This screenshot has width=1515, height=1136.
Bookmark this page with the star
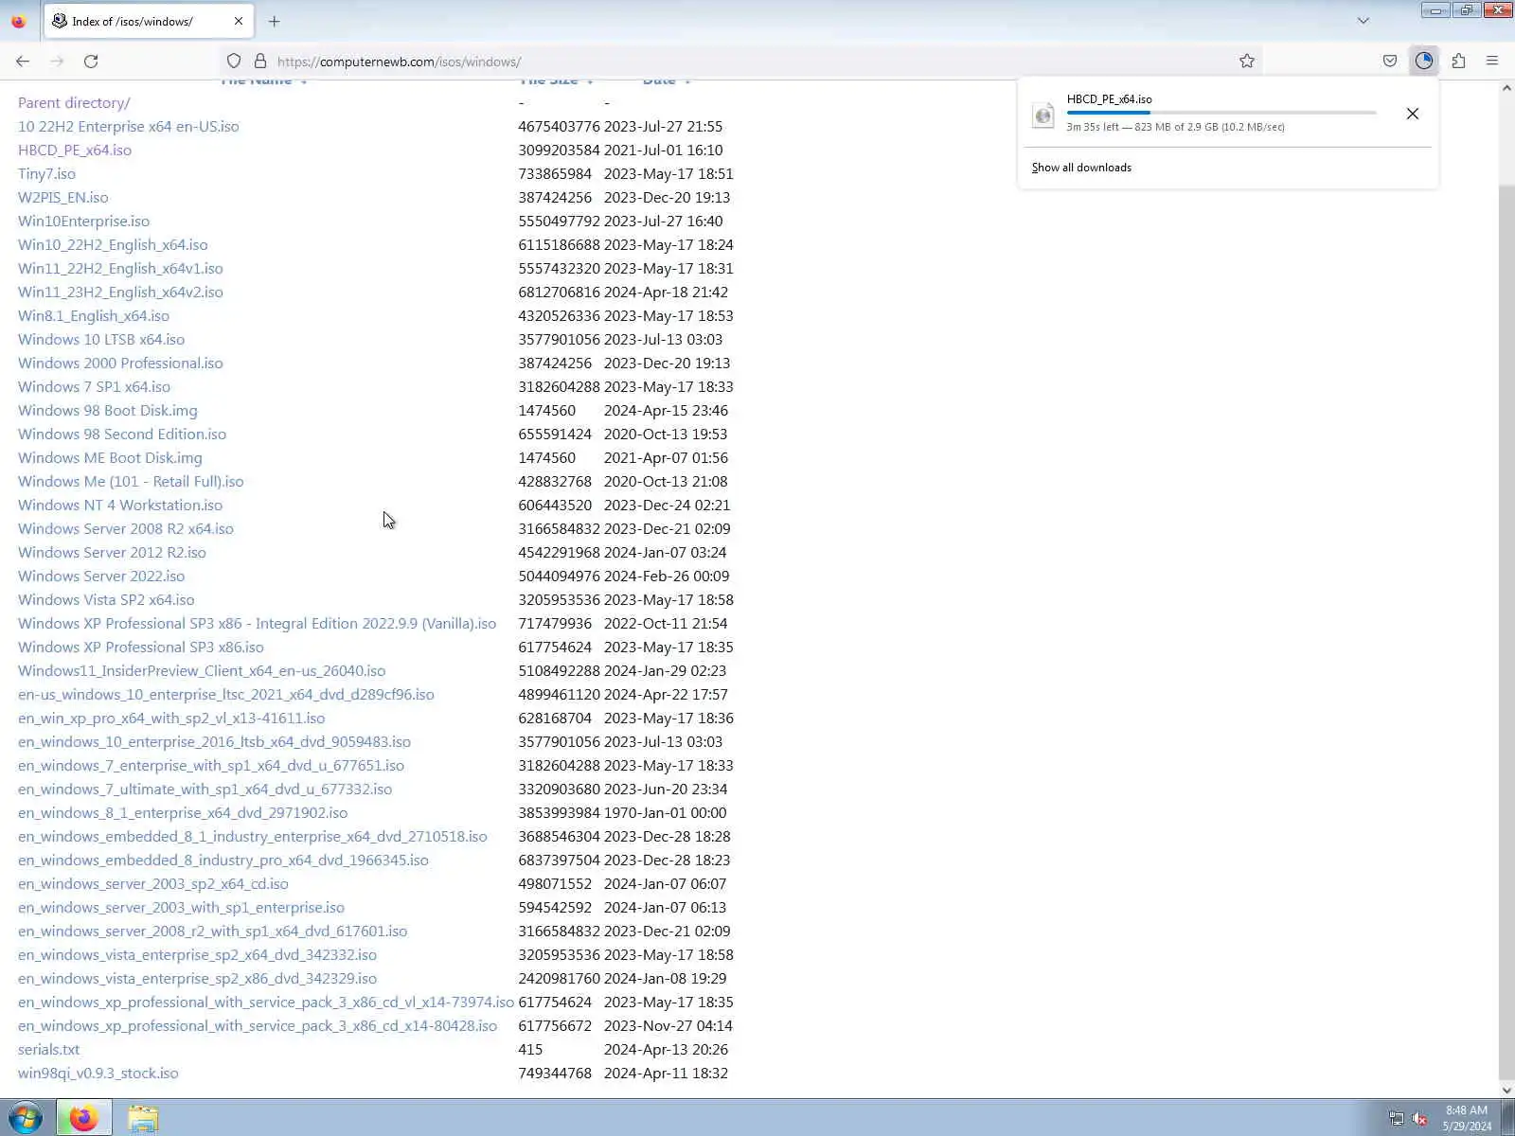pyautogui.click(x=1247, y=62)
